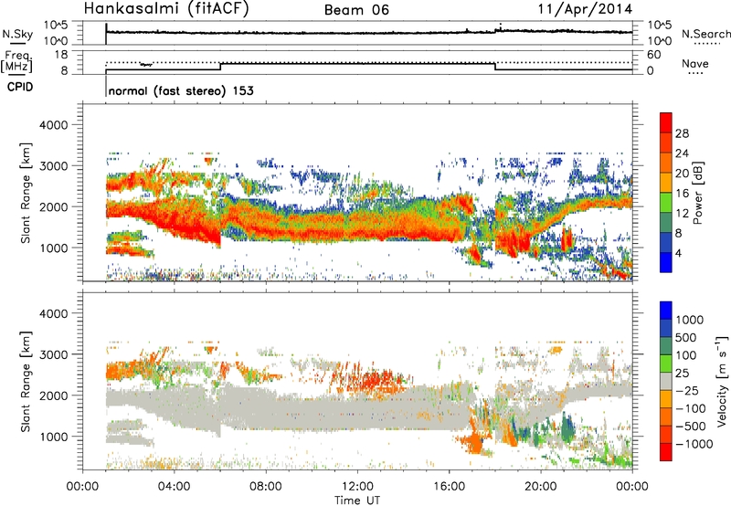Click 'Slant Range [km]' label of power panel
This screenshot has width=731, height=506.
(x=26, y=193)
